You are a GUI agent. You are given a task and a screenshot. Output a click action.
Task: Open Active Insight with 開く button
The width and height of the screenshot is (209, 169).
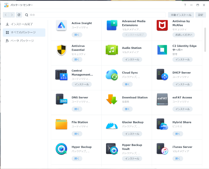click(x=77, y=35)
